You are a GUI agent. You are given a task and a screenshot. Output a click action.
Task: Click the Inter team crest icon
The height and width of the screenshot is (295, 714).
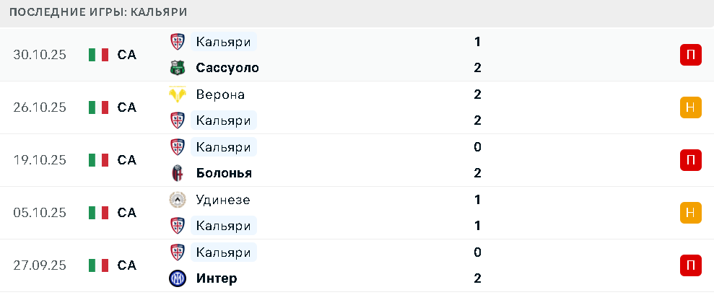pyautogui.click(x=176, y=278)
